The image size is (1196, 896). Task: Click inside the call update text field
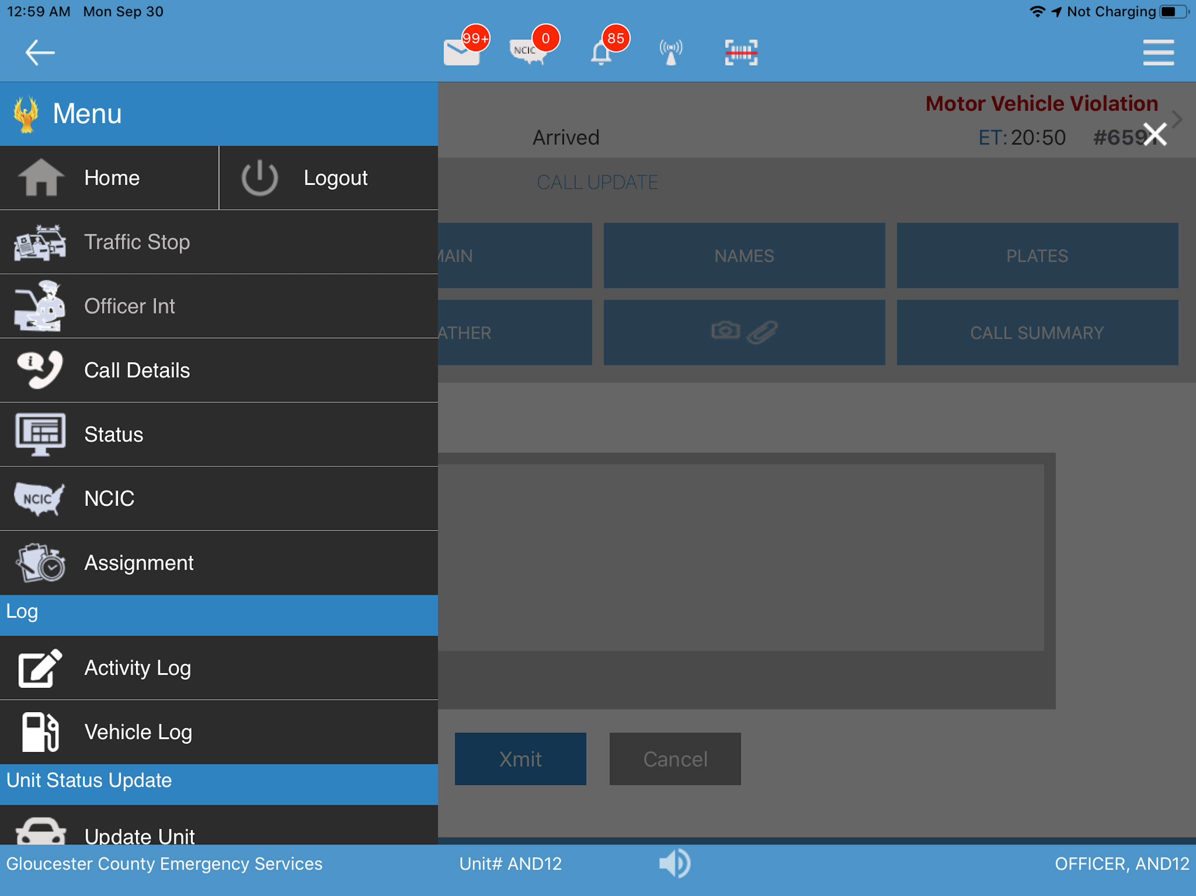pos(740,558)
